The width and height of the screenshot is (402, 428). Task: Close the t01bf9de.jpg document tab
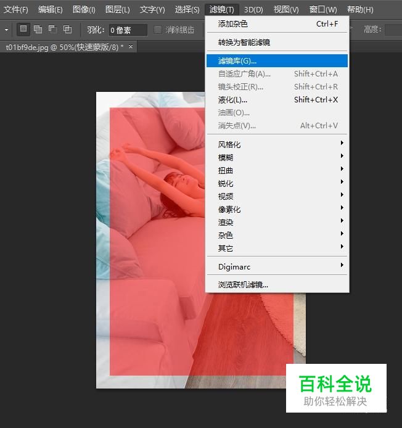[x=131, y=47]
